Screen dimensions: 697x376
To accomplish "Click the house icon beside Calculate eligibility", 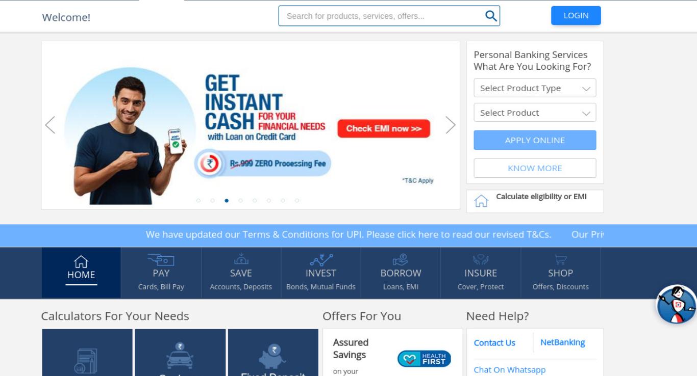I will tap(481, 201).
